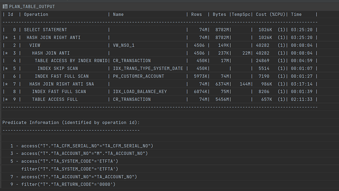This screenshot has width=339, height=191.
Task: Click the 03:17:14 time value
Action: [x=302, y=84]
